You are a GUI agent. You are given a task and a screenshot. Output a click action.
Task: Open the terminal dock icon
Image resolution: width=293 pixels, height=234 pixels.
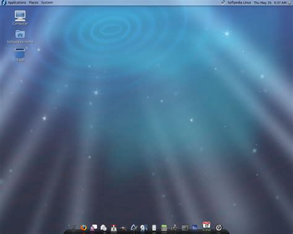click(185, 228)
